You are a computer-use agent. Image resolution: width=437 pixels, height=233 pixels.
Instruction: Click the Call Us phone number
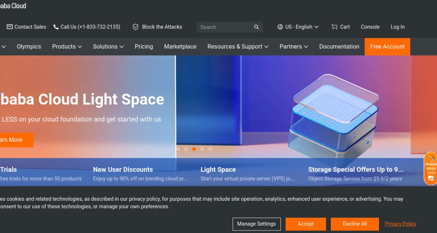click(x=91, y=27)
